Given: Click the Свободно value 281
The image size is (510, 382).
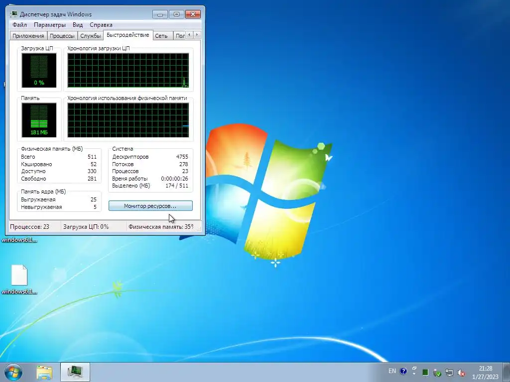Looking at the screenshot, I should [x=92, y=179].
